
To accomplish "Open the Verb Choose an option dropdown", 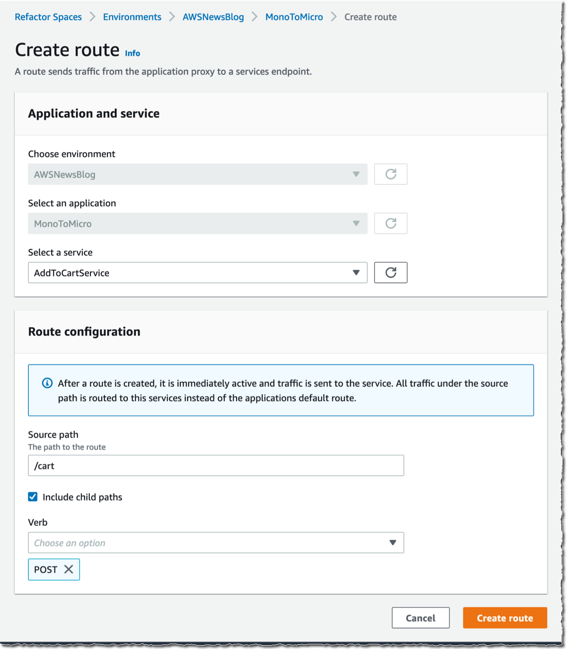I will [x=216, y=543].
